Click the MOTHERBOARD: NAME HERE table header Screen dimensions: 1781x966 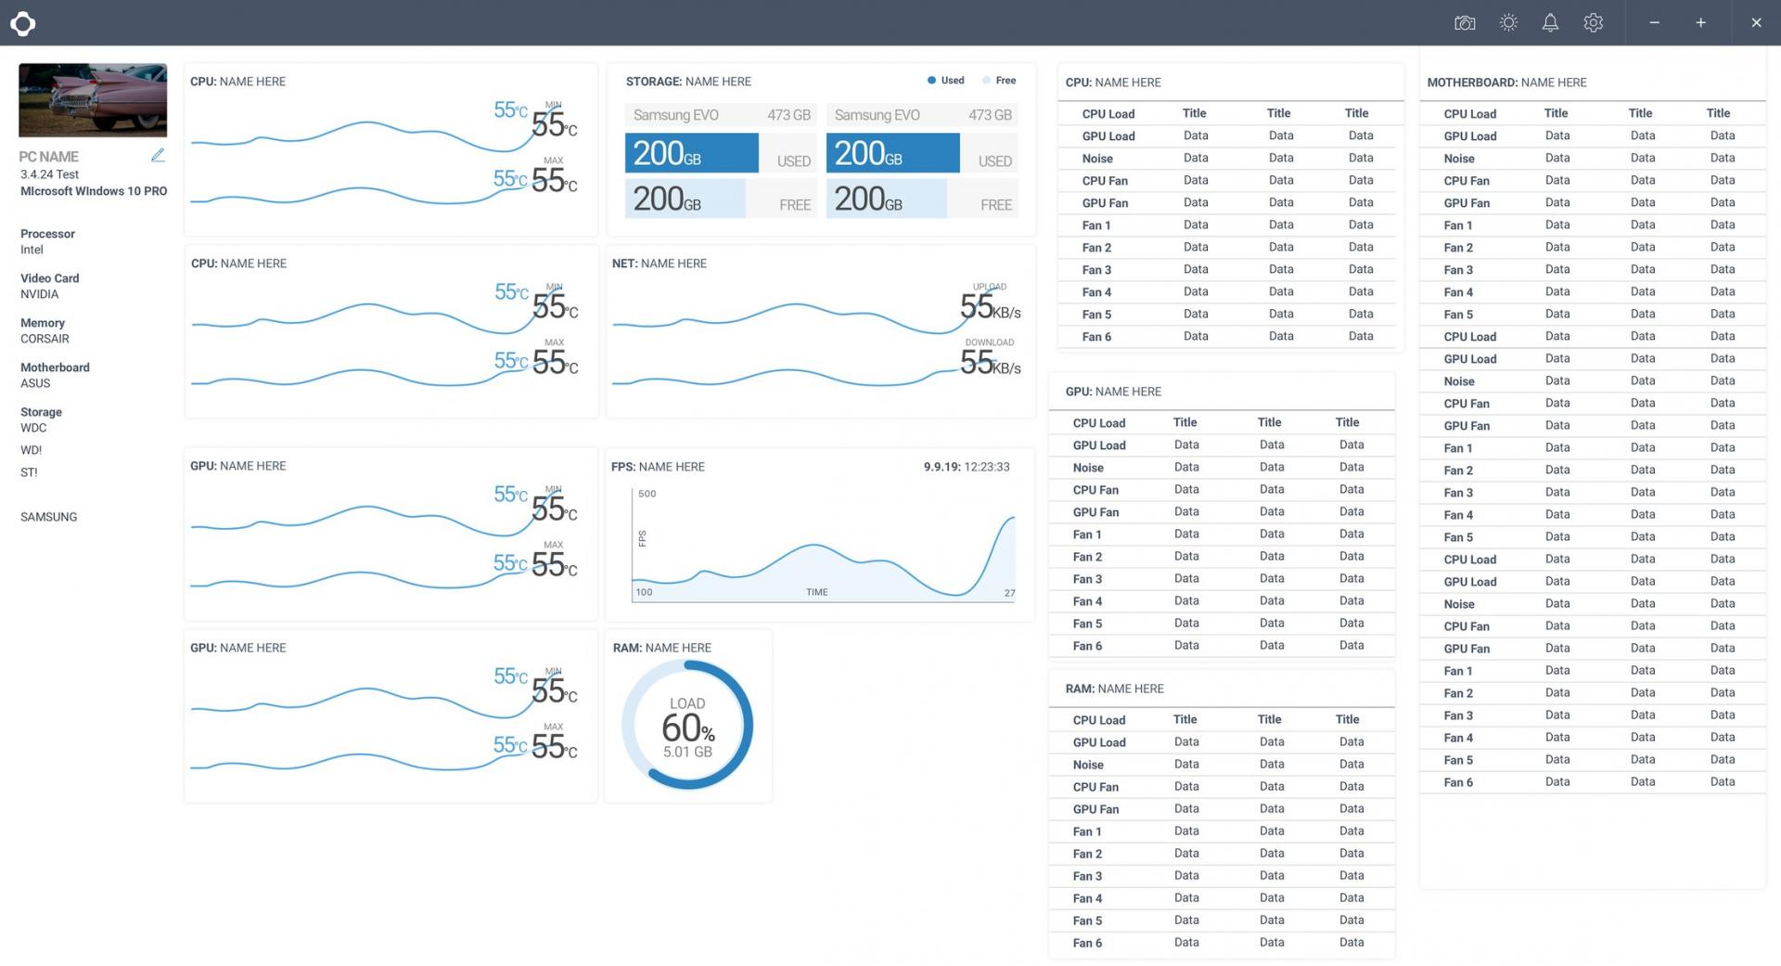[1506, 83]
